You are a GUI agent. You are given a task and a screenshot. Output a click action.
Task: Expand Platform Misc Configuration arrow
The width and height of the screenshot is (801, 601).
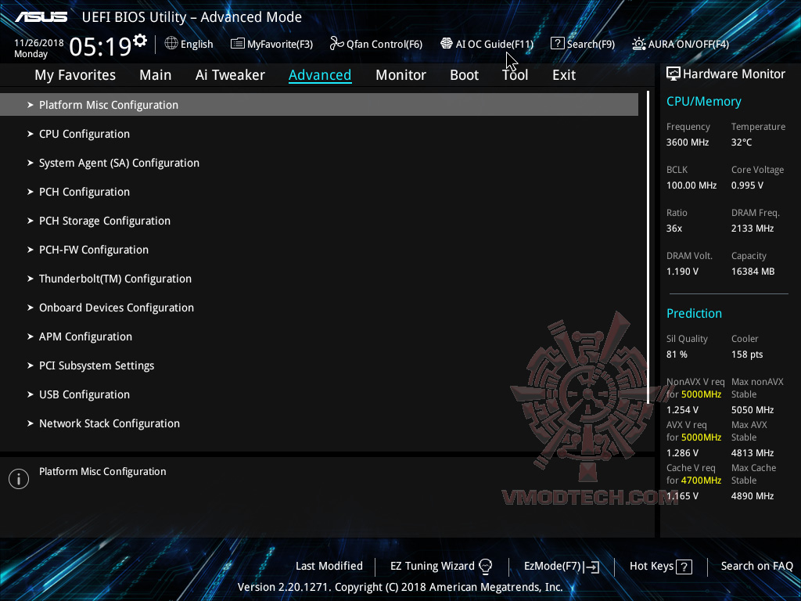tap(31, 105)
